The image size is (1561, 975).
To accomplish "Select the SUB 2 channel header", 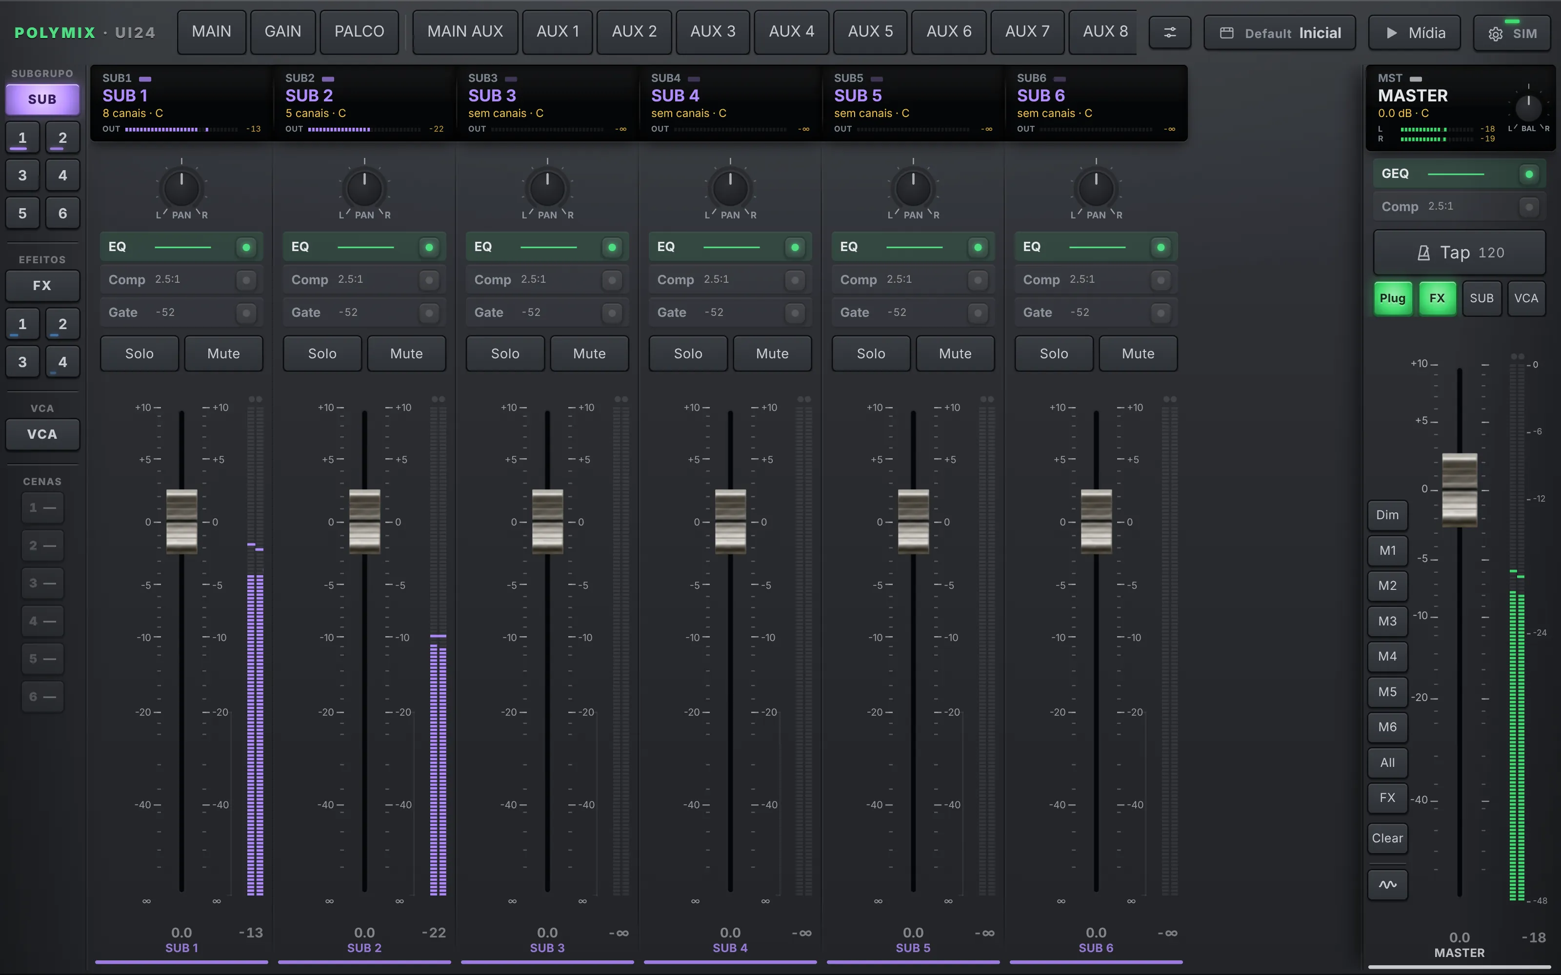I will coord(364,102).
